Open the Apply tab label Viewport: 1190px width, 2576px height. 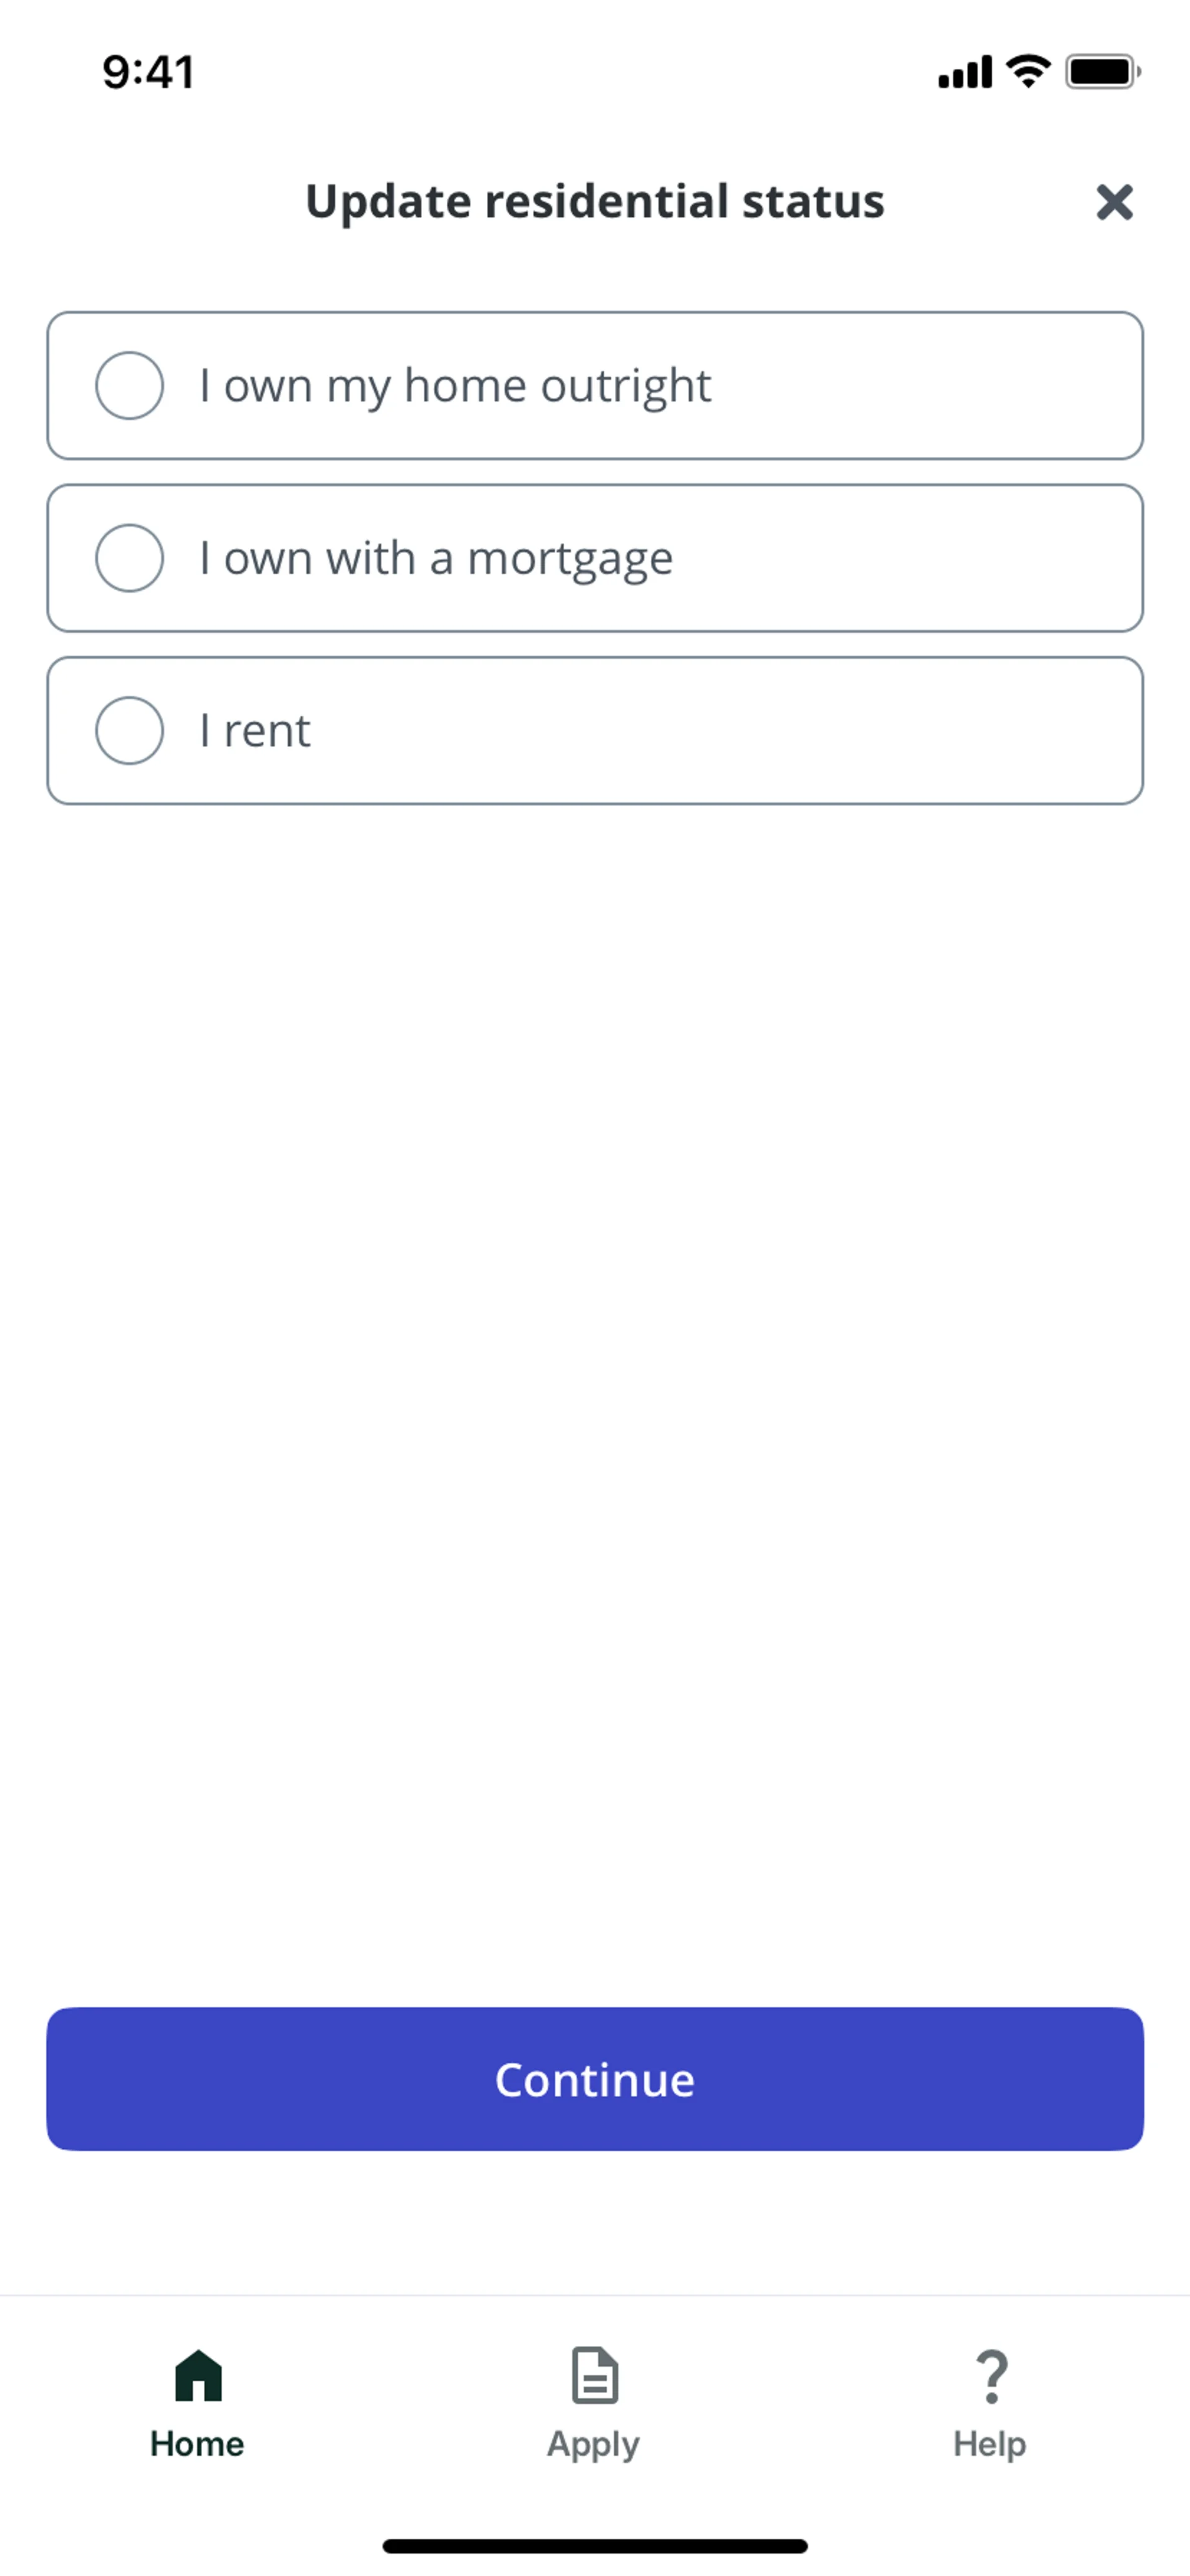click(x=593, y=2444)
